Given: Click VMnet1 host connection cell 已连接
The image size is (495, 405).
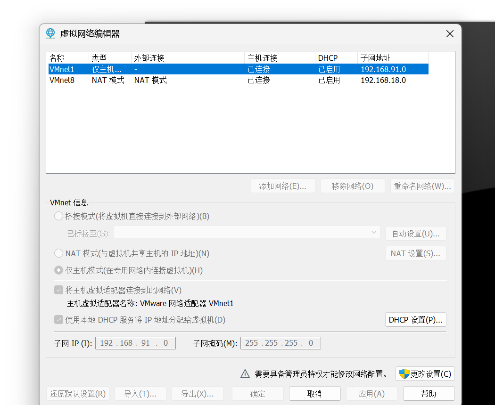Looking at the screenshot, I should pyautogui.click(x=258, y=69).
